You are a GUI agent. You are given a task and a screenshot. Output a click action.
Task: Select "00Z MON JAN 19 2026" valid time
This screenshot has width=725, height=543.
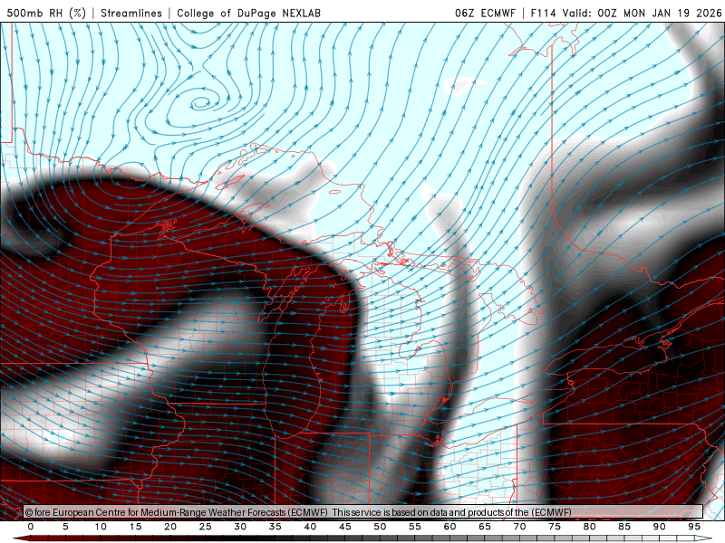click(x=660, y=13)
